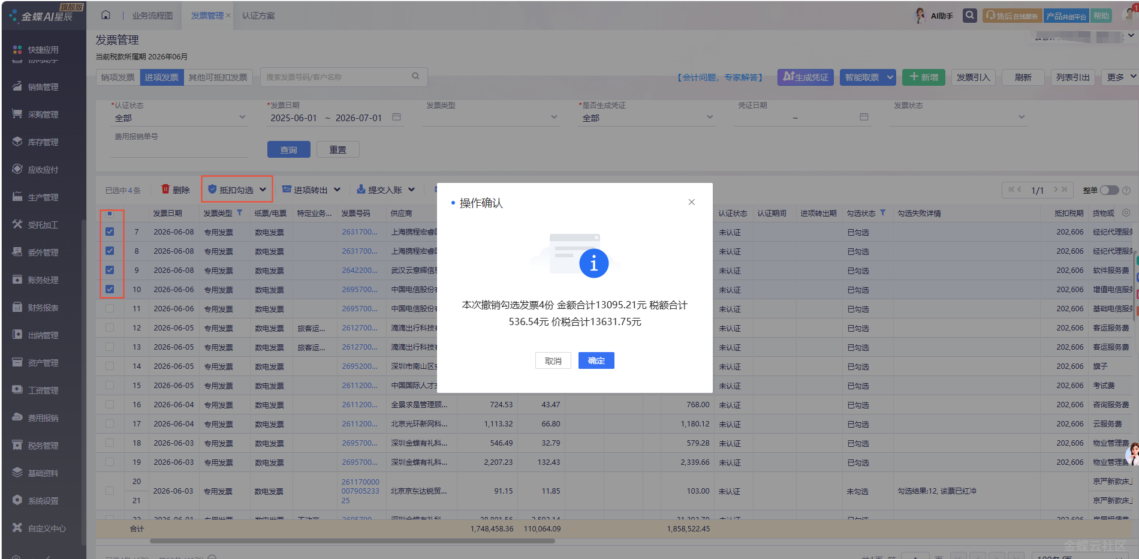Open the 智能取票 dropdown arrow
The image size is (1139, 559).
(x=890, y=77)
